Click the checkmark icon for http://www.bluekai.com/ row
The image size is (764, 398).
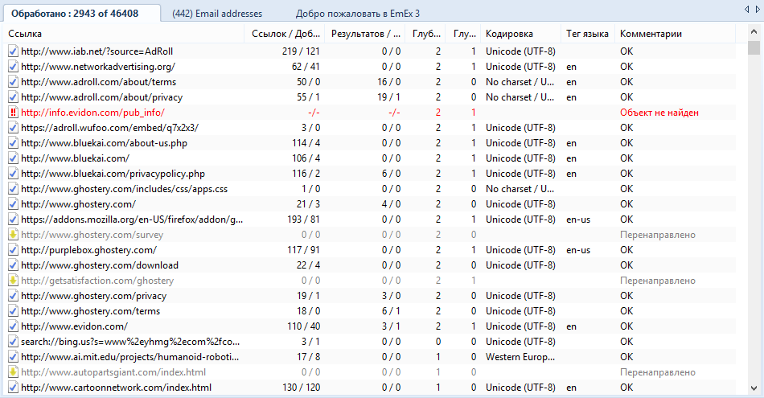click(13, 158)
